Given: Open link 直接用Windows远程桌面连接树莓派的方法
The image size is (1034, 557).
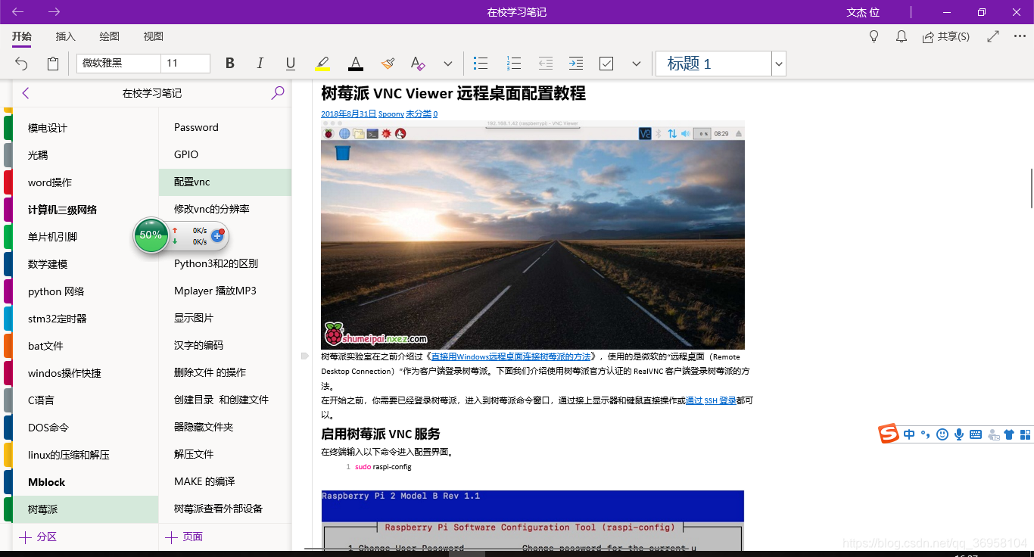Looking at the screenshot, I should coord(511,356).
